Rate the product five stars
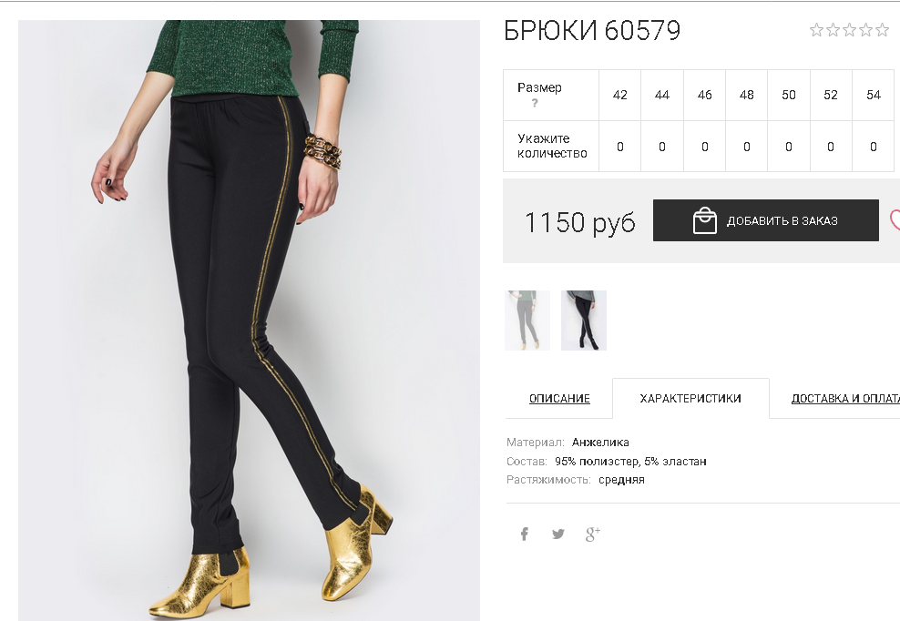 pos(882,30)
